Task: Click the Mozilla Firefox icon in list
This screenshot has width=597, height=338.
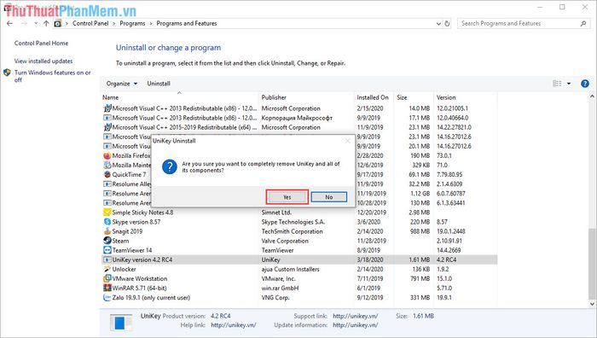Action: pyautogui.click(x=107, y=155)
